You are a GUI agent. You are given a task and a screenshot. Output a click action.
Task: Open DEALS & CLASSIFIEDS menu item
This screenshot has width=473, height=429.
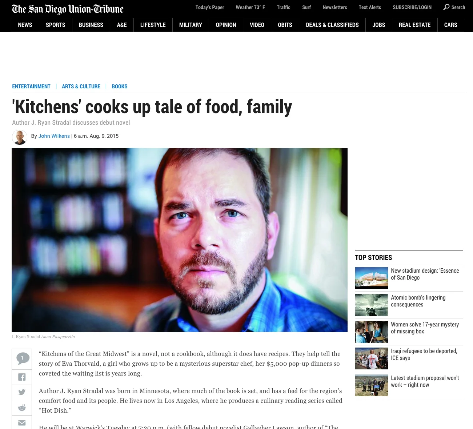(332, 25)
